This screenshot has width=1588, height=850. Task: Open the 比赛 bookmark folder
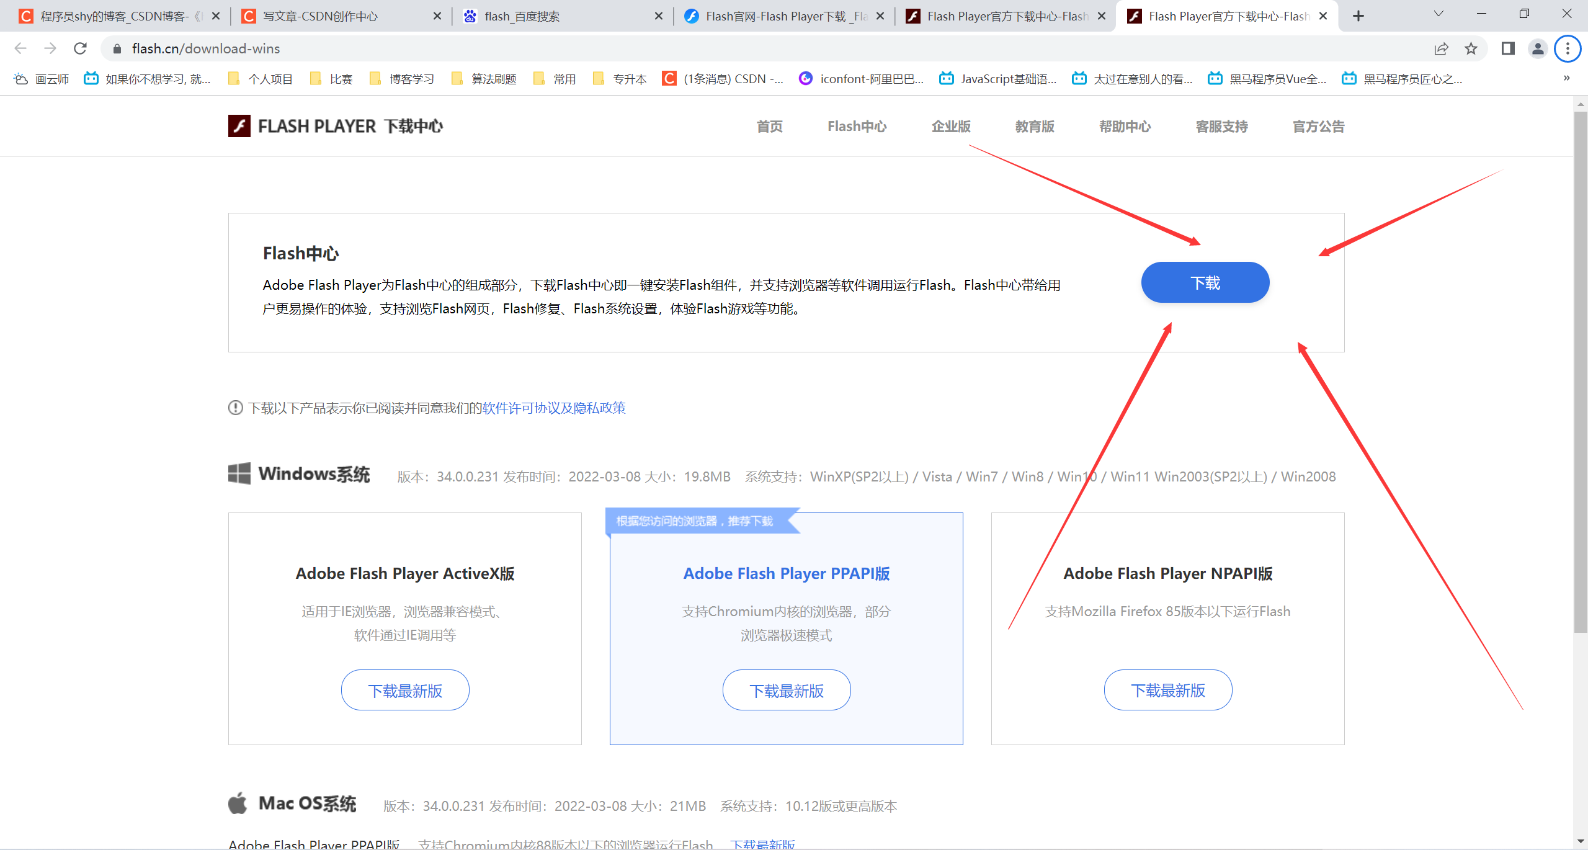click(x=331, y=79)
